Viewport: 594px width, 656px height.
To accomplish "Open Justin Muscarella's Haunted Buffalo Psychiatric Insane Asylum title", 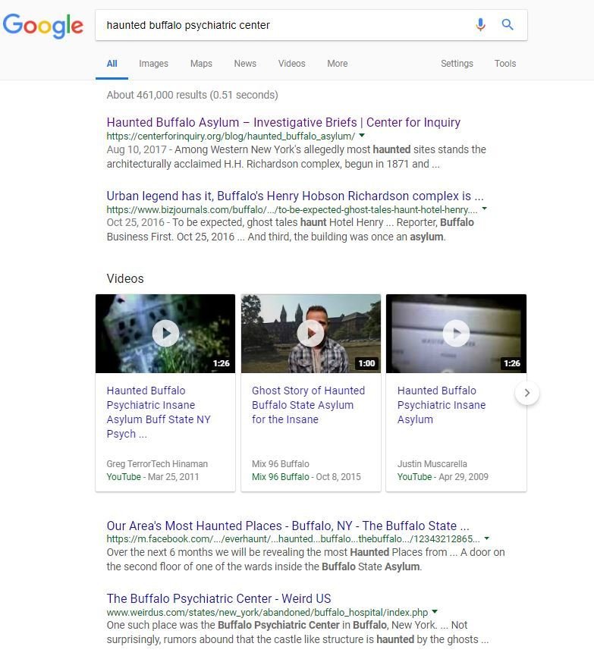I will [442, 405].
